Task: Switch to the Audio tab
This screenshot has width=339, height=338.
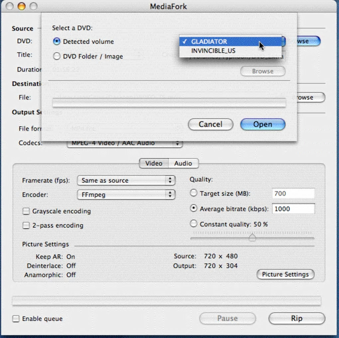Action: [183, 163]
